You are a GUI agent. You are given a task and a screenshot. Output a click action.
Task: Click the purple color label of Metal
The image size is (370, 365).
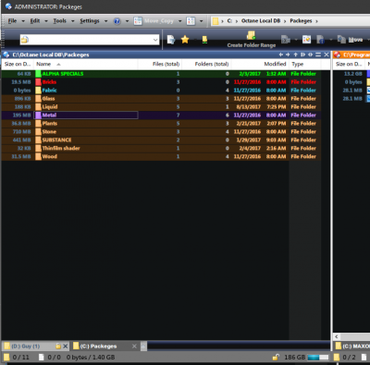click(38, 116)
